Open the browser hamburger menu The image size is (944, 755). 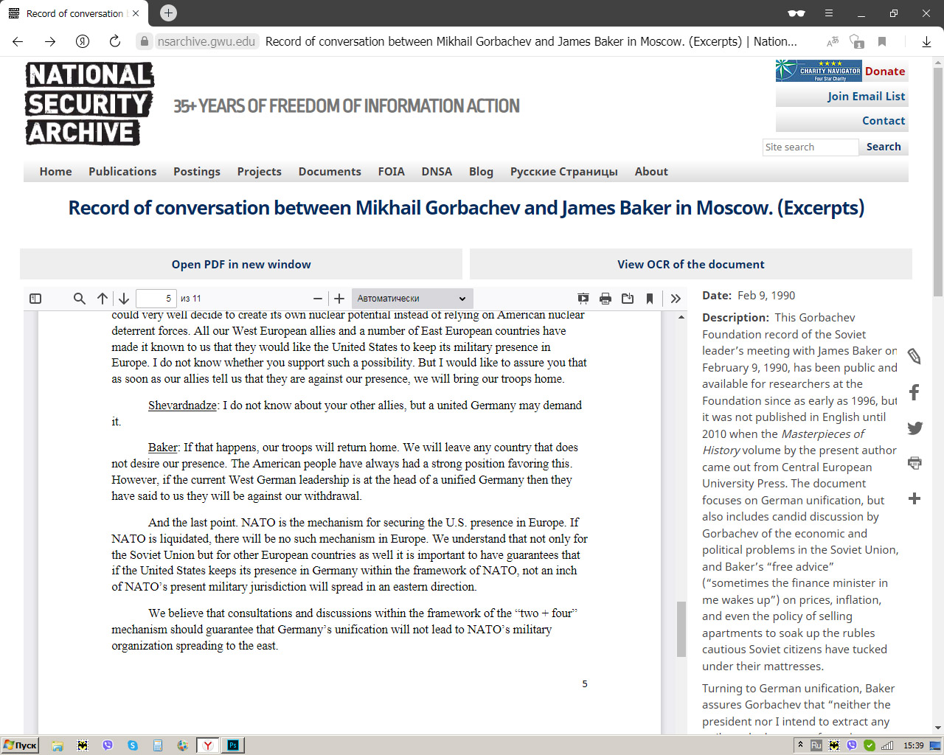[x=829, y=13]
